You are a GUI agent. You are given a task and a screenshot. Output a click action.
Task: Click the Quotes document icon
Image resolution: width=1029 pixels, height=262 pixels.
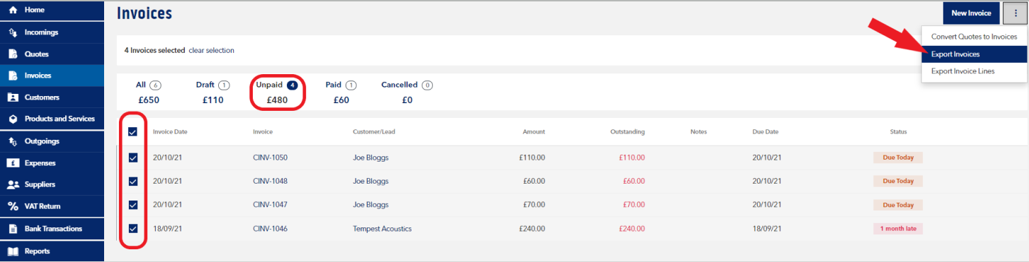click(x=13, y=54)
